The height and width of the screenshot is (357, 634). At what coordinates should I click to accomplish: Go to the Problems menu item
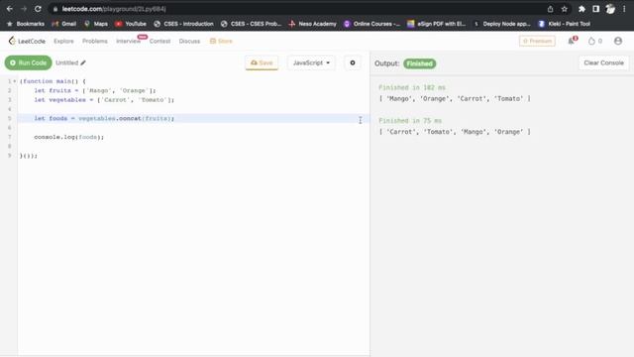(95, 41)
